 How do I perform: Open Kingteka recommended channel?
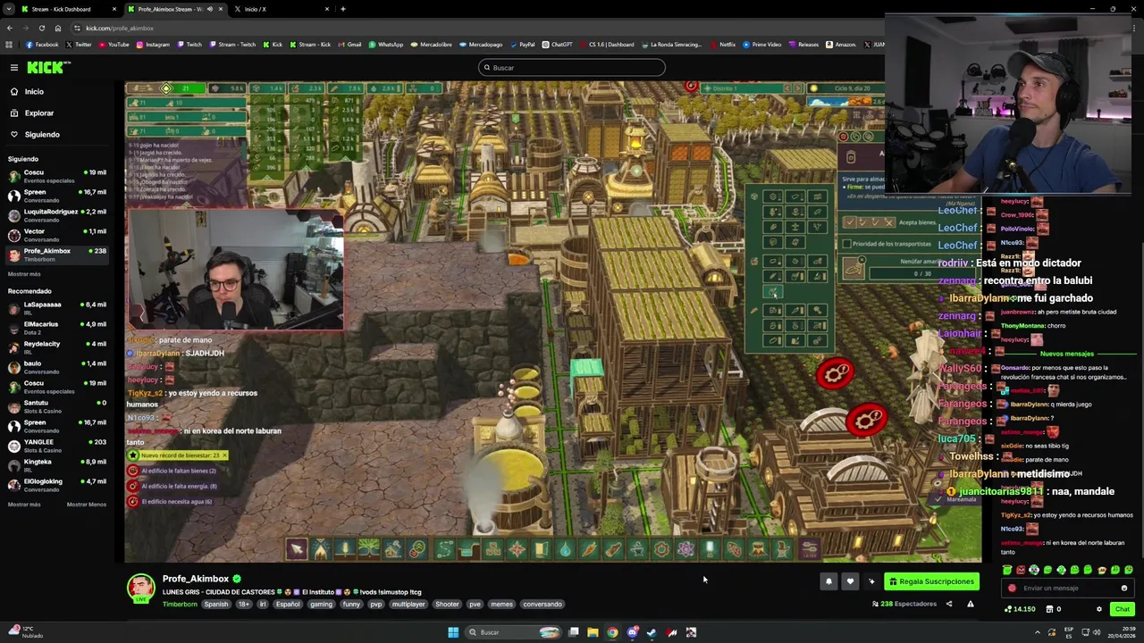[x=57, y=465]
